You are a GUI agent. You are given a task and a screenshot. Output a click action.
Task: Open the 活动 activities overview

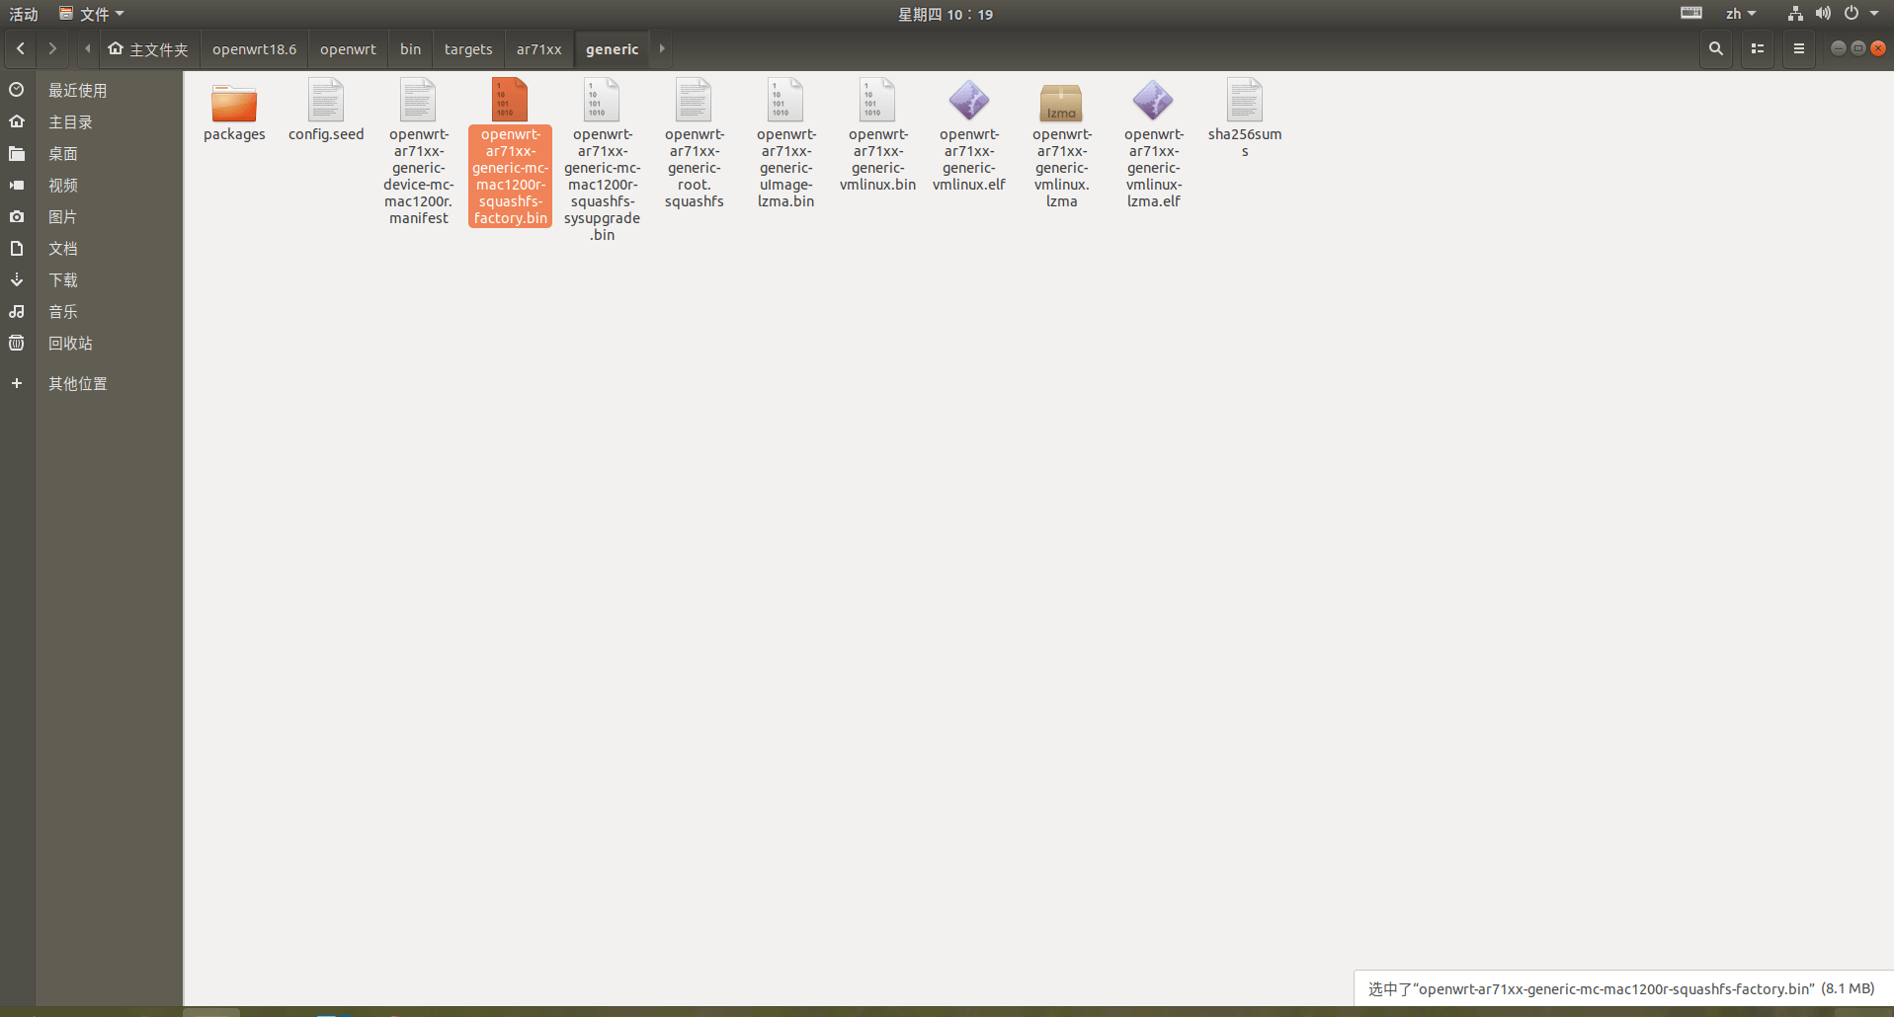(24, 14)
